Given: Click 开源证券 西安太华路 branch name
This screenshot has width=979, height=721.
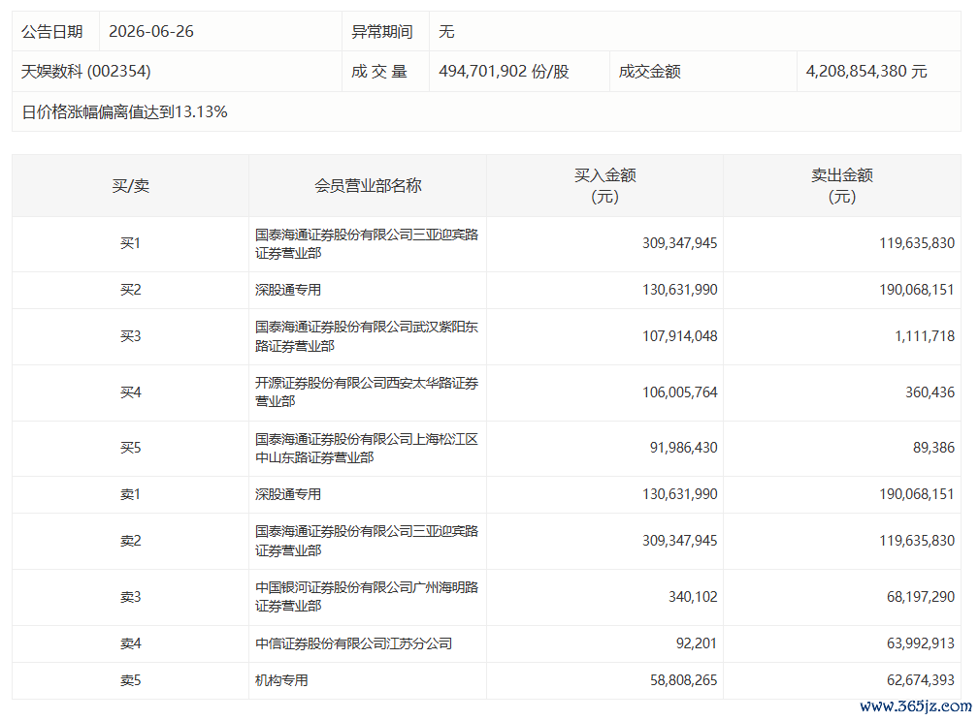Looking at the screenshot, I should [367, 392].
